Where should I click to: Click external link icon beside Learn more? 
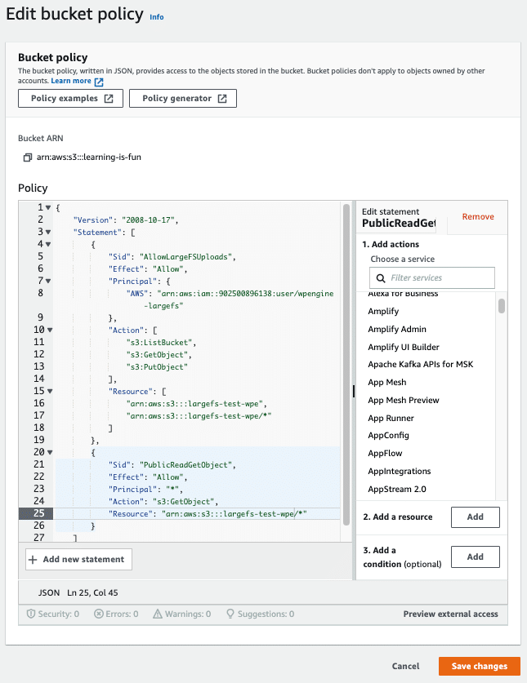(99, 82)
